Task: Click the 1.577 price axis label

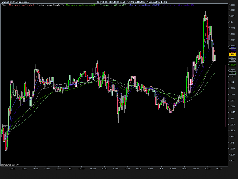Action: [232, 161]
